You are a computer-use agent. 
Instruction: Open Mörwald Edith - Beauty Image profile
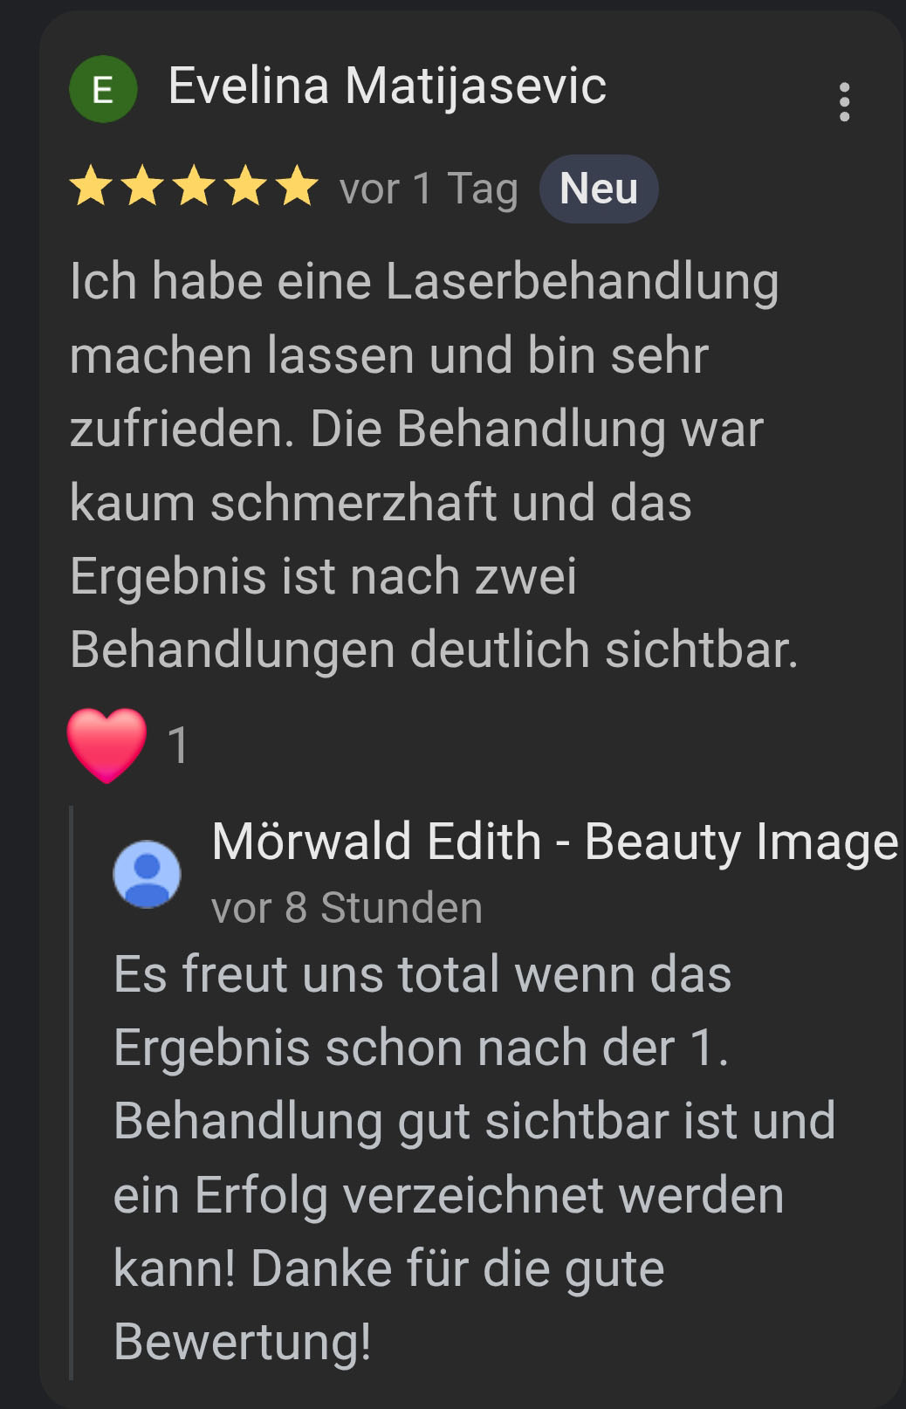[554, 842]
